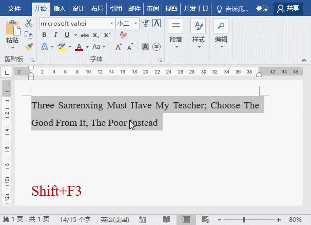Viewport: 311px width, 225px height.
Task: Toggle strikethrough abc formatting
Action: 85,35
